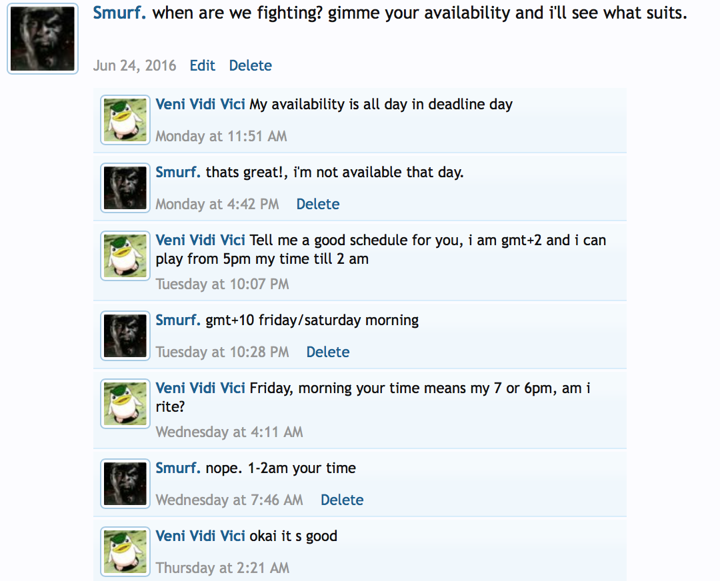This screenshot has width=720, height=581.
Task: Open Veni Vidi Vici name in 'good schedule' comment
Action: 200,240
